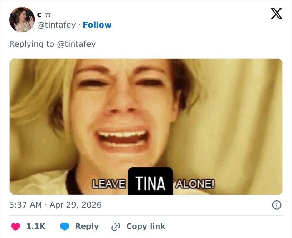
Task: Open the user's profile avatar picture
Action: pos(22,20)
